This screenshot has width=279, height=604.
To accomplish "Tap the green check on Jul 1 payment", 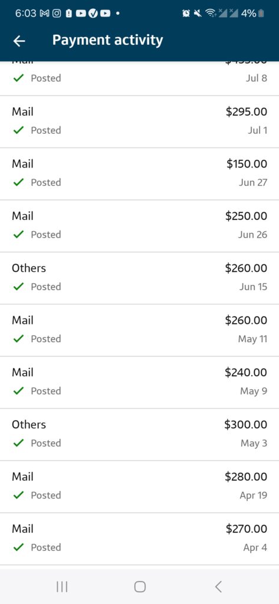I will [x=18, y=130].
